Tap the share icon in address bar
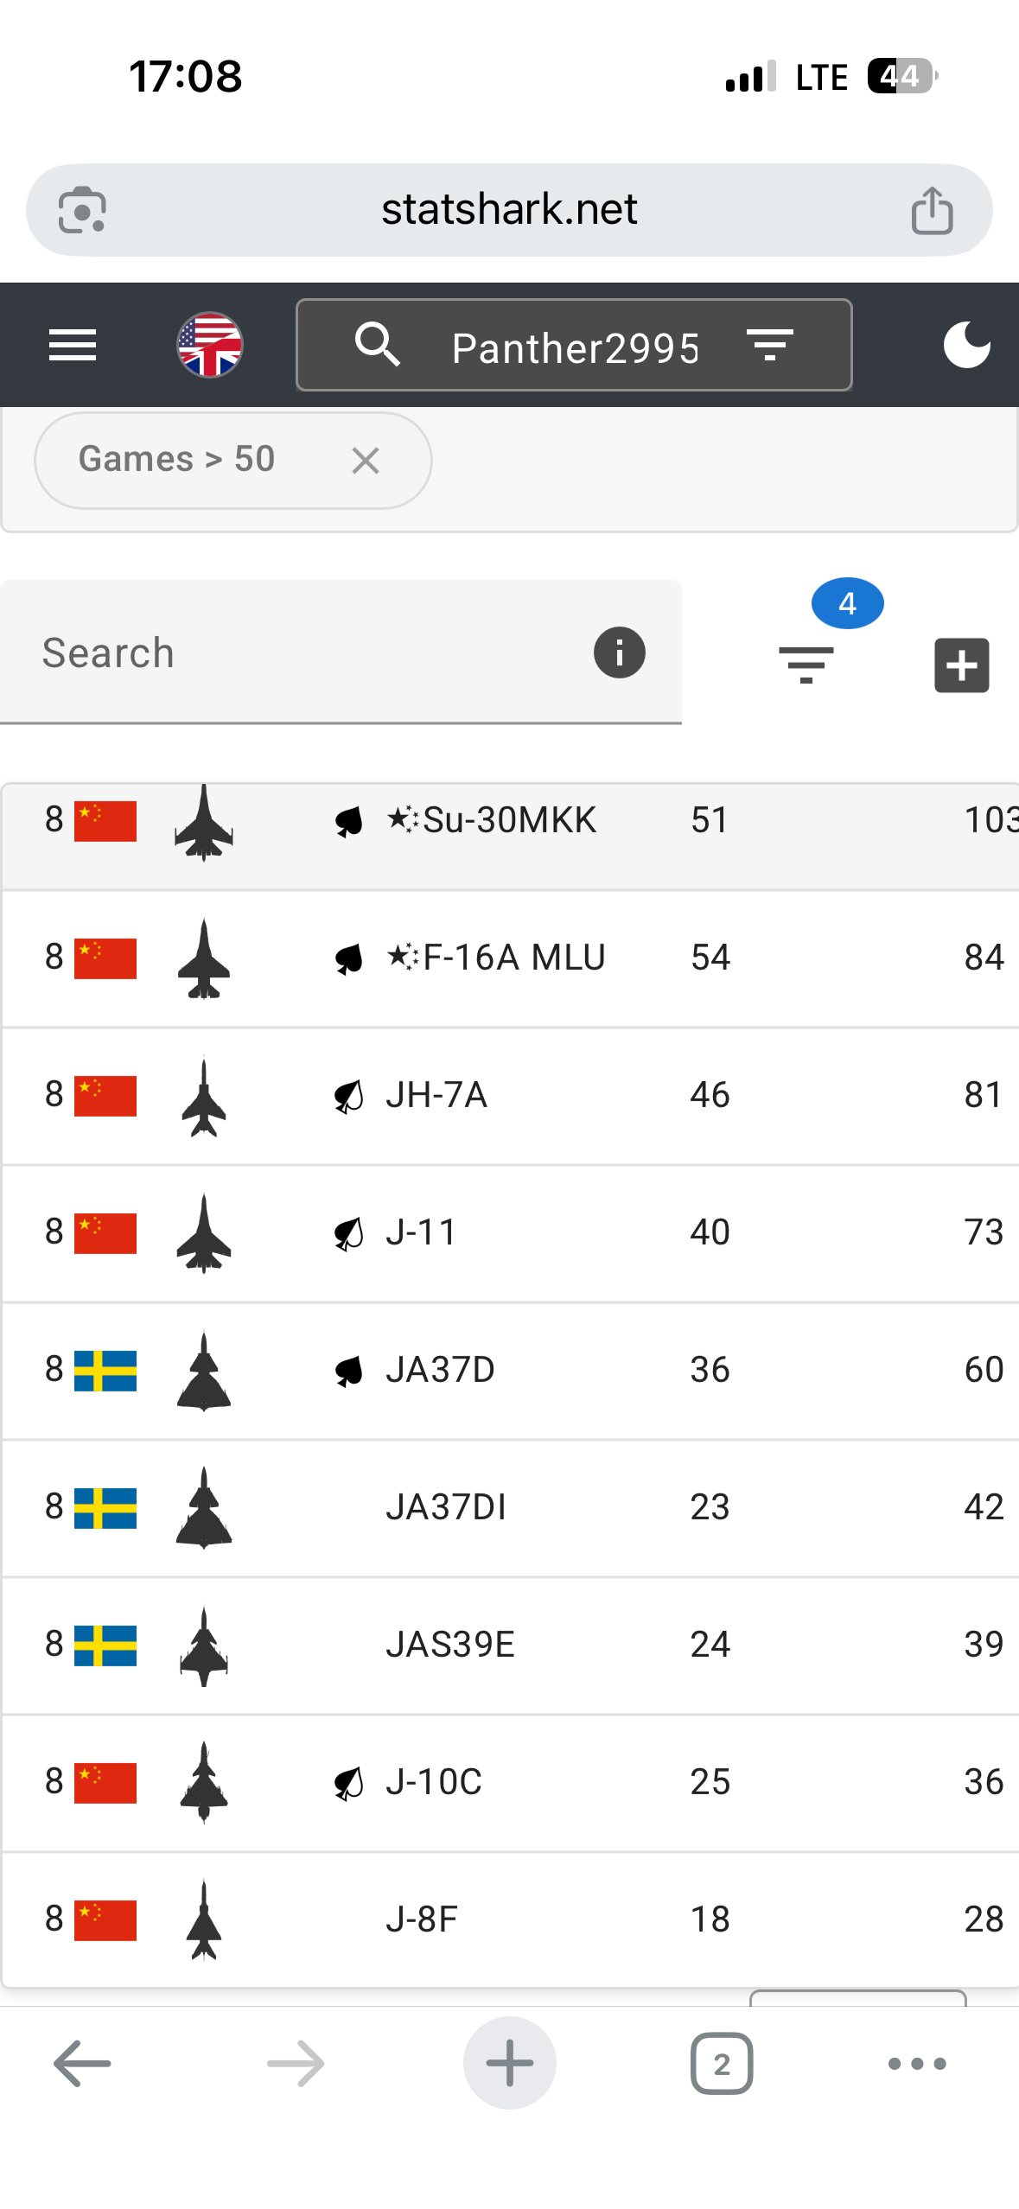 (x=932, y=210)
